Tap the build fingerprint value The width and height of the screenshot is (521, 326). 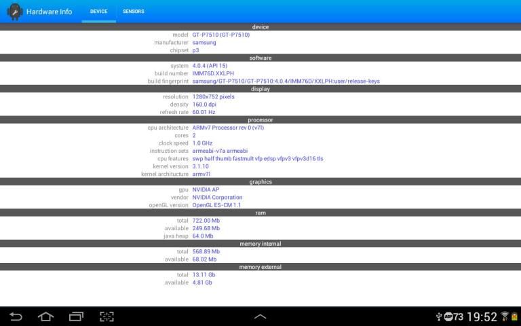tap(286, 81)
